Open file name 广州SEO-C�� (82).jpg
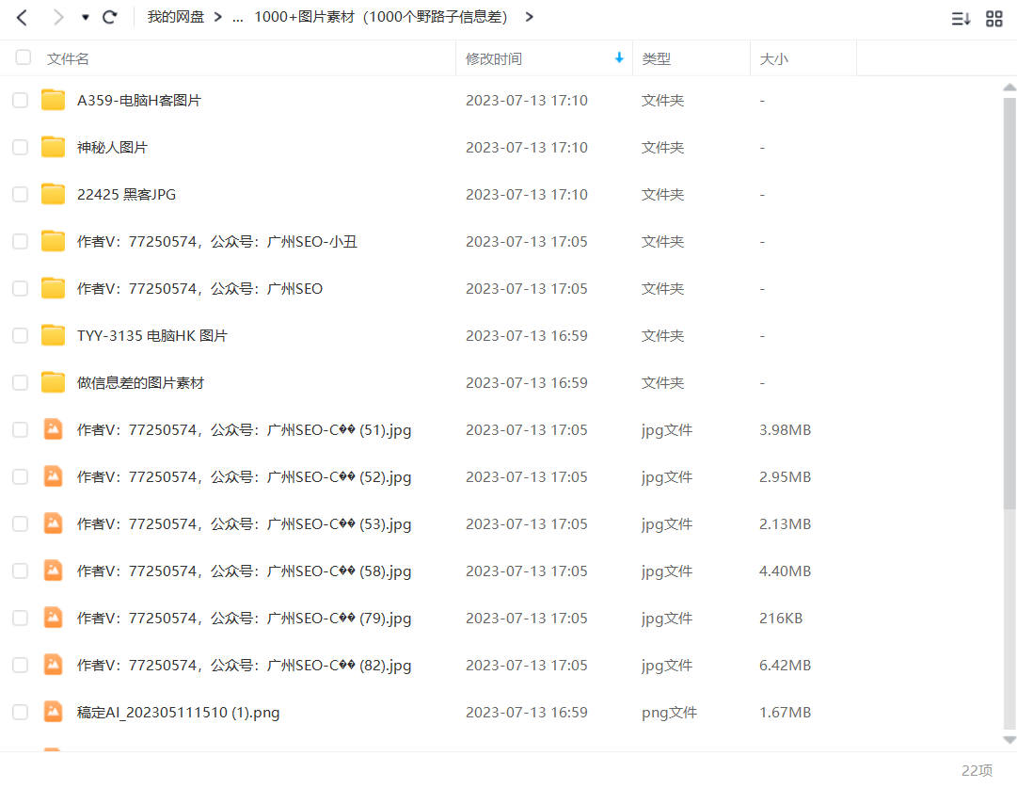Image resolution: width=1017 pixels, height=788 pixels. click(x=244, y=666)
